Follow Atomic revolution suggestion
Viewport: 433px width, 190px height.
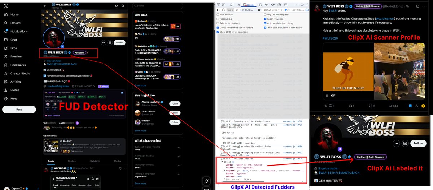pyautogui.click(x=175, y=103)
